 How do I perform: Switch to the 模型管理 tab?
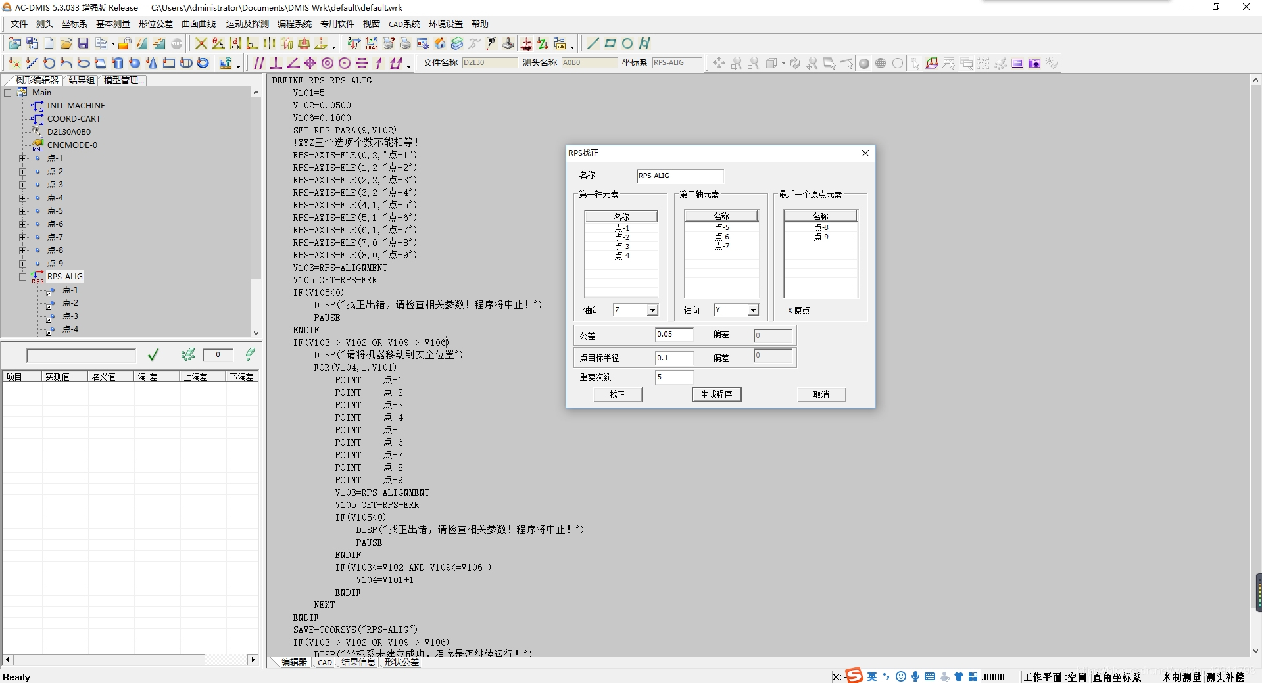pos(122,80)
